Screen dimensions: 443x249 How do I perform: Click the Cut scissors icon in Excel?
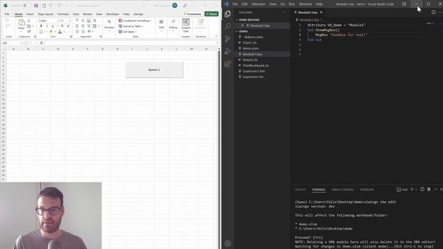point(28,21)
